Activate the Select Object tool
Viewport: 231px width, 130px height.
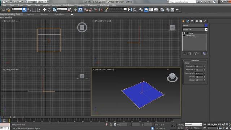coord(25,10)
